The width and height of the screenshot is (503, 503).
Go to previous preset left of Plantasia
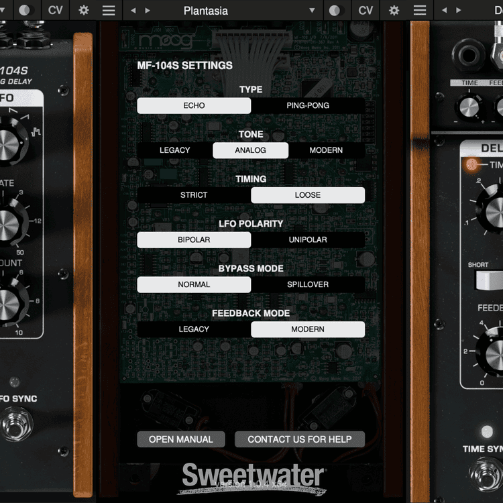133,11
